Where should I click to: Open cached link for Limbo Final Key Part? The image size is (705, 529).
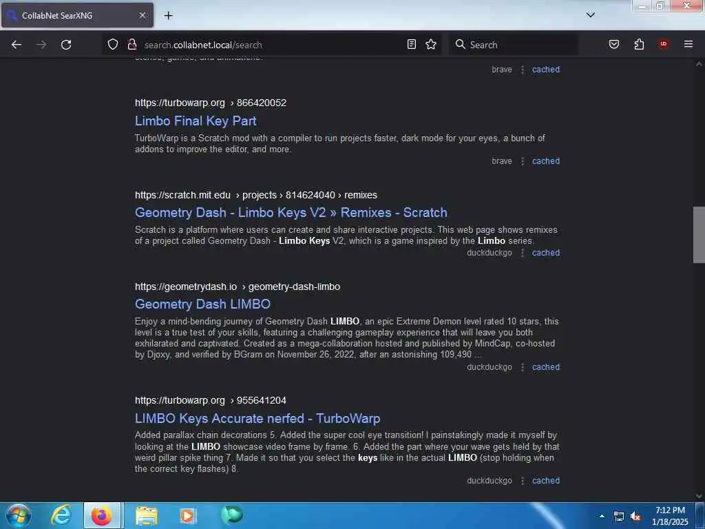tap(546, 161)
